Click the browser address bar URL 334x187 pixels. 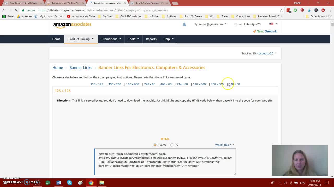click(x=103, y=10)
